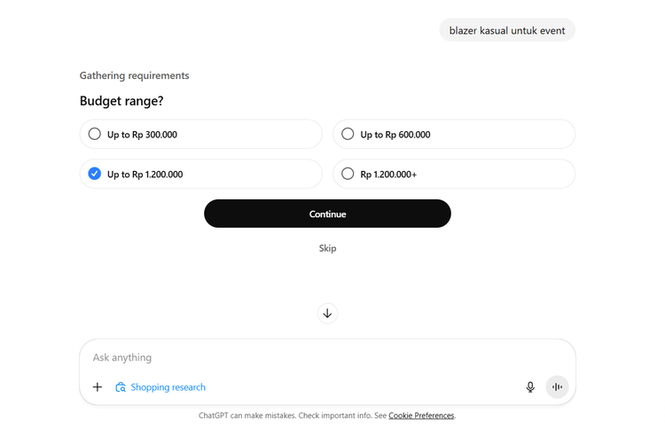Click the "ChatGPT can make mistakes" disclaimer
665x443 pixels.
293,416
